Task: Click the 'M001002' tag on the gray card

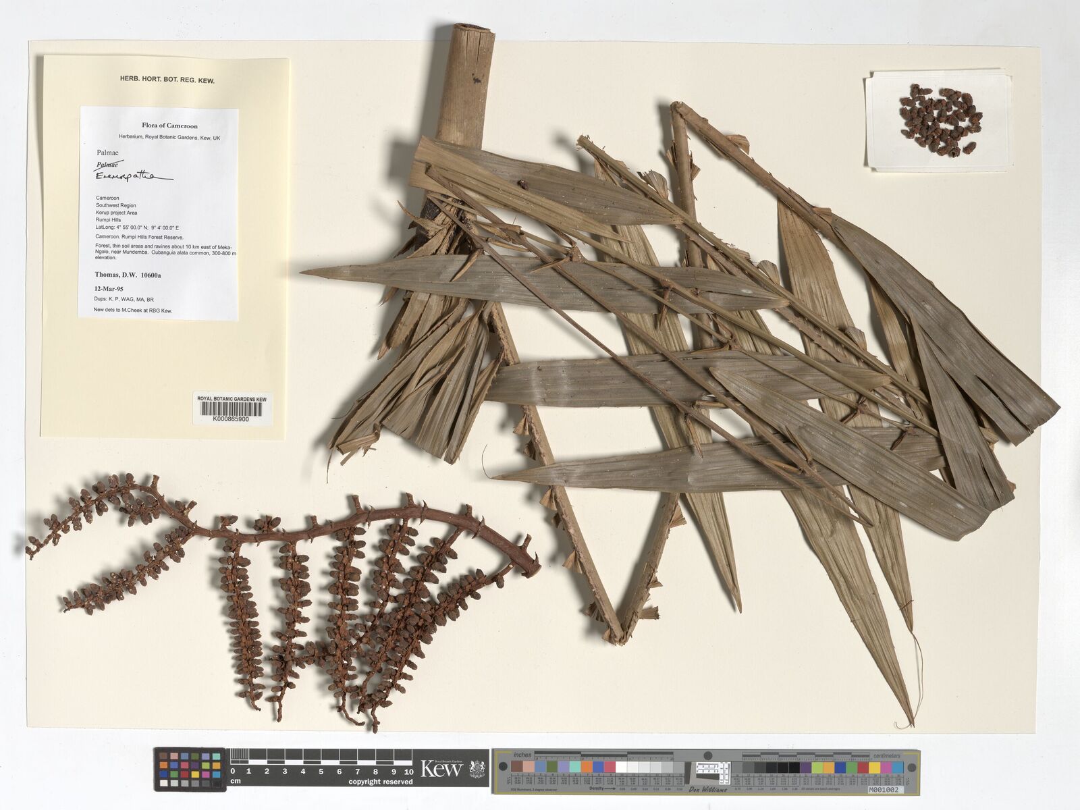Action: pos(884,788)
